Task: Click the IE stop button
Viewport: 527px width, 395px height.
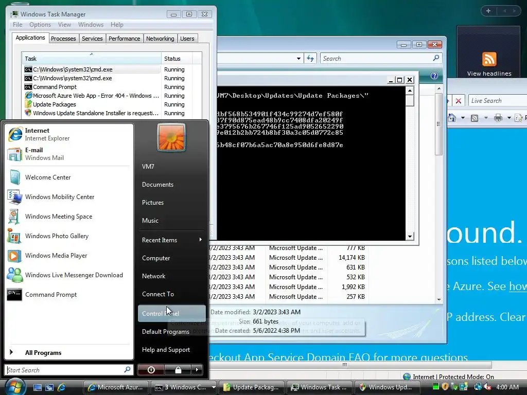Action: (458, 100)
